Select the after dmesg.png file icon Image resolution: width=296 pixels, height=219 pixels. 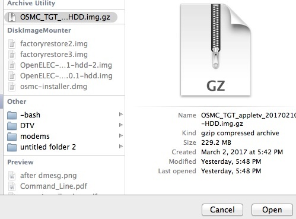[x=12, y=176]
